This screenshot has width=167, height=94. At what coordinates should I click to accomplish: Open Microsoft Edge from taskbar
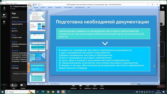tap(43, 92)
